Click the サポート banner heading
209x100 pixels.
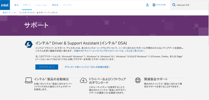tap(36, 25)
